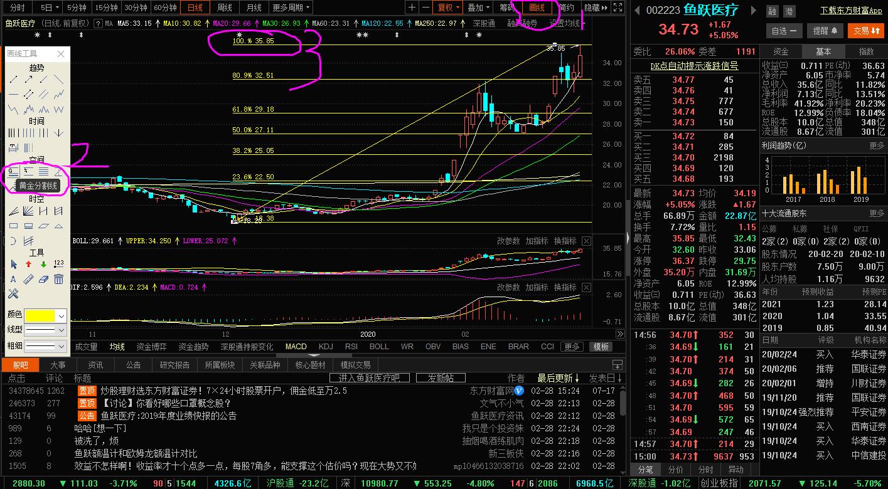
Task: Select the eraser tool in 画线工具 panel
Action: (x=43, y=278)
